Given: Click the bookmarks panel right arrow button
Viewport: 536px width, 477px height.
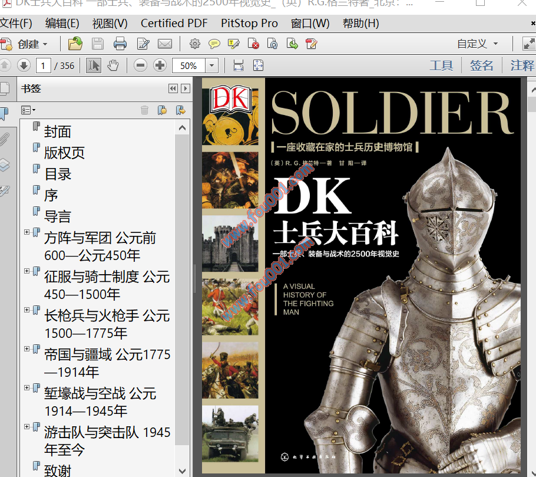Looking at the screenshot, I should coord(186,88).
